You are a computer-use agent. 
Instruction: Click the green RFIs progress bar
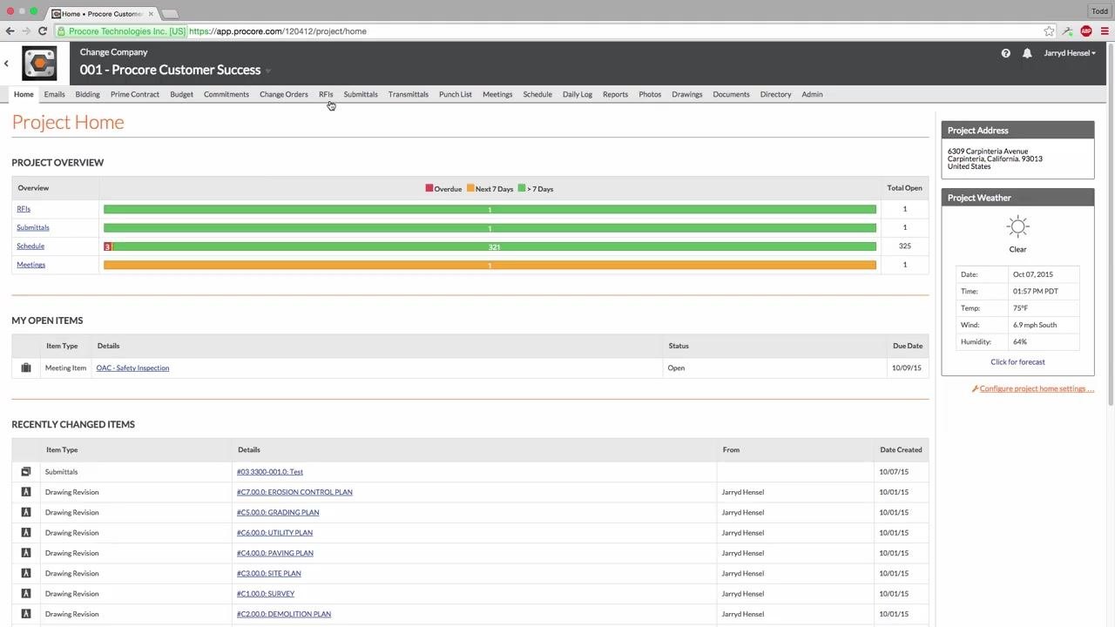pyautogui.click(x=490, y=209)
